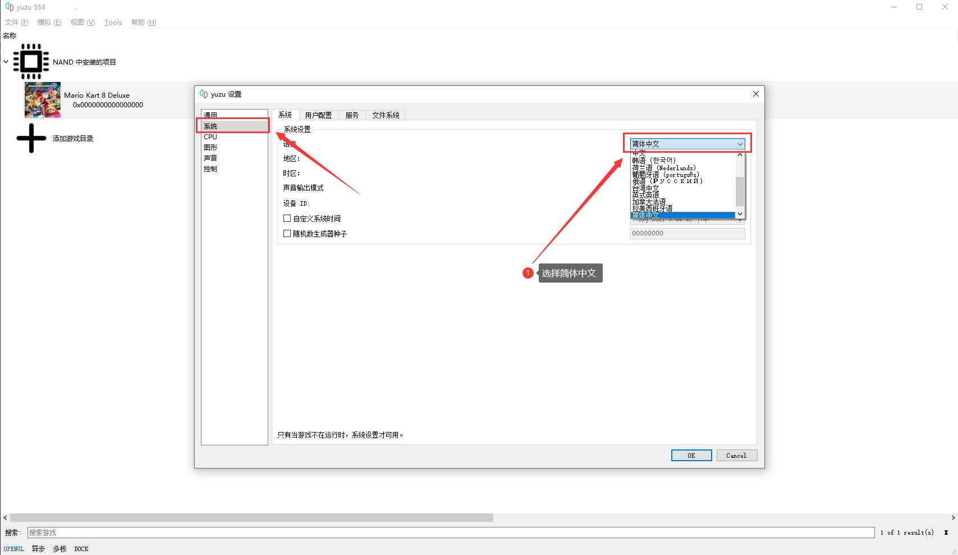Enable the 自定义系统时间 checkbox
The width and height of the screenshot is (958, 555).
click(x=287, y=219)
